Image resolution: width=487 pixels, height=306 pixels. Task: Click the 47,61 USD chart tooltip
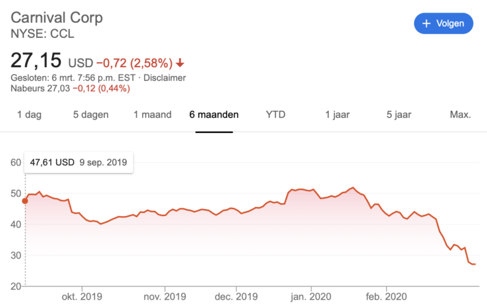click(78, 162)
